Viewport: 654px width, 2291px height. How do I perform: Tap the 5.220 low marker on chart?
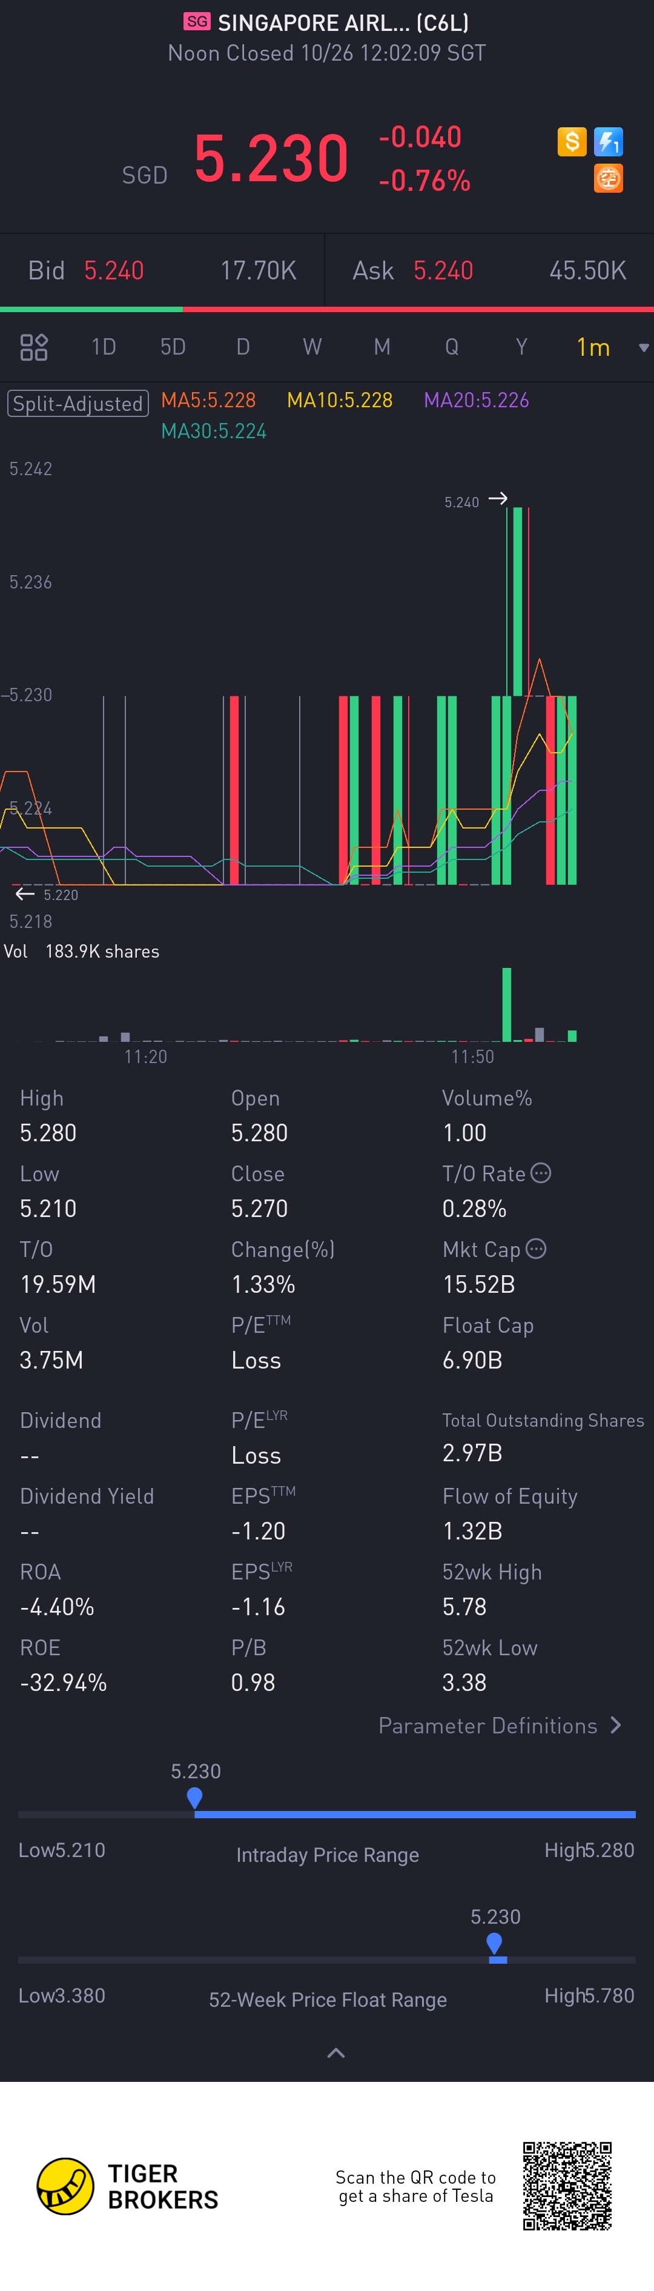(47, 895)
